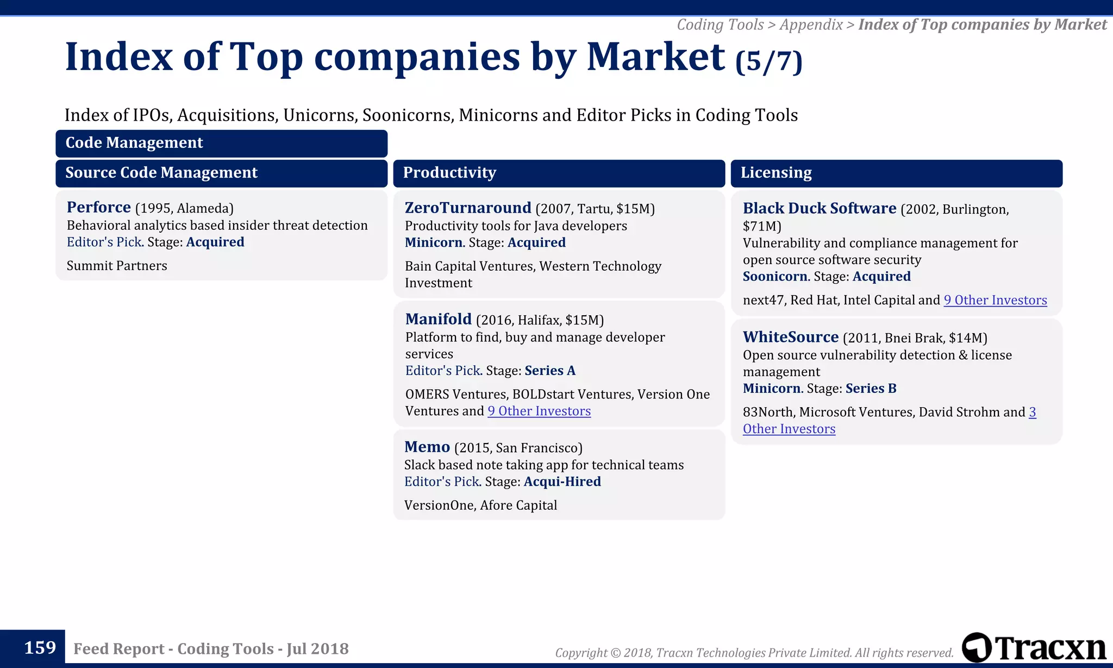Click the 'Minicorn' label under WhiteSource

click(772, 388)
